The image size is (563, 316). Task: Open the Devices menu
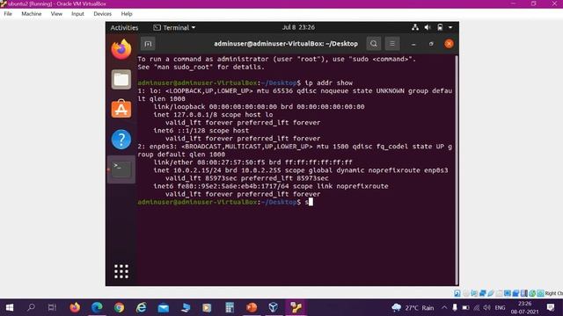[x=102, y=14]
